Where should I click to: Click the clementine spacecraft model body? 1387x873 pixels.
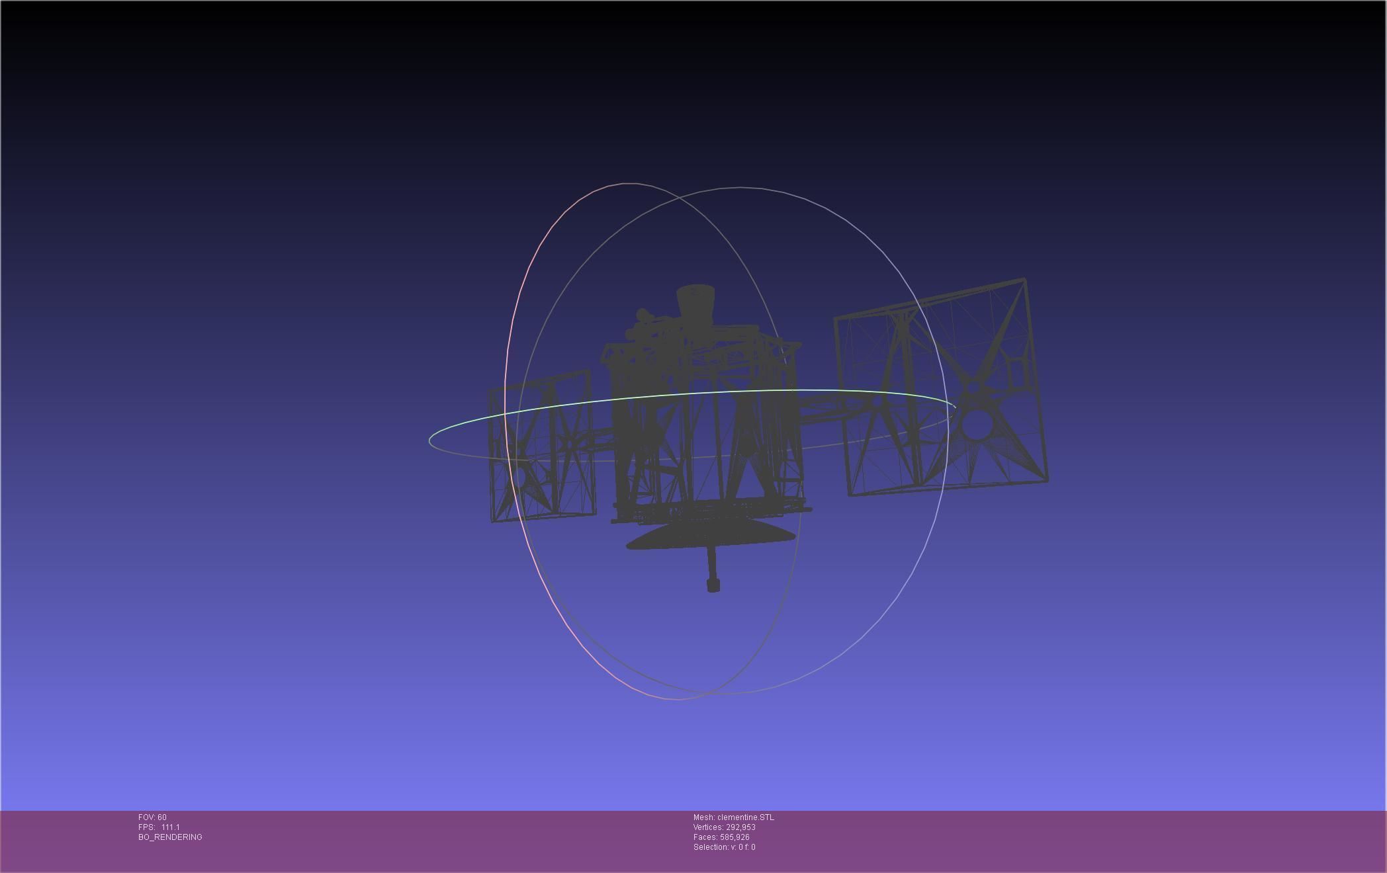pyautogui.click(x=705, y=423)
